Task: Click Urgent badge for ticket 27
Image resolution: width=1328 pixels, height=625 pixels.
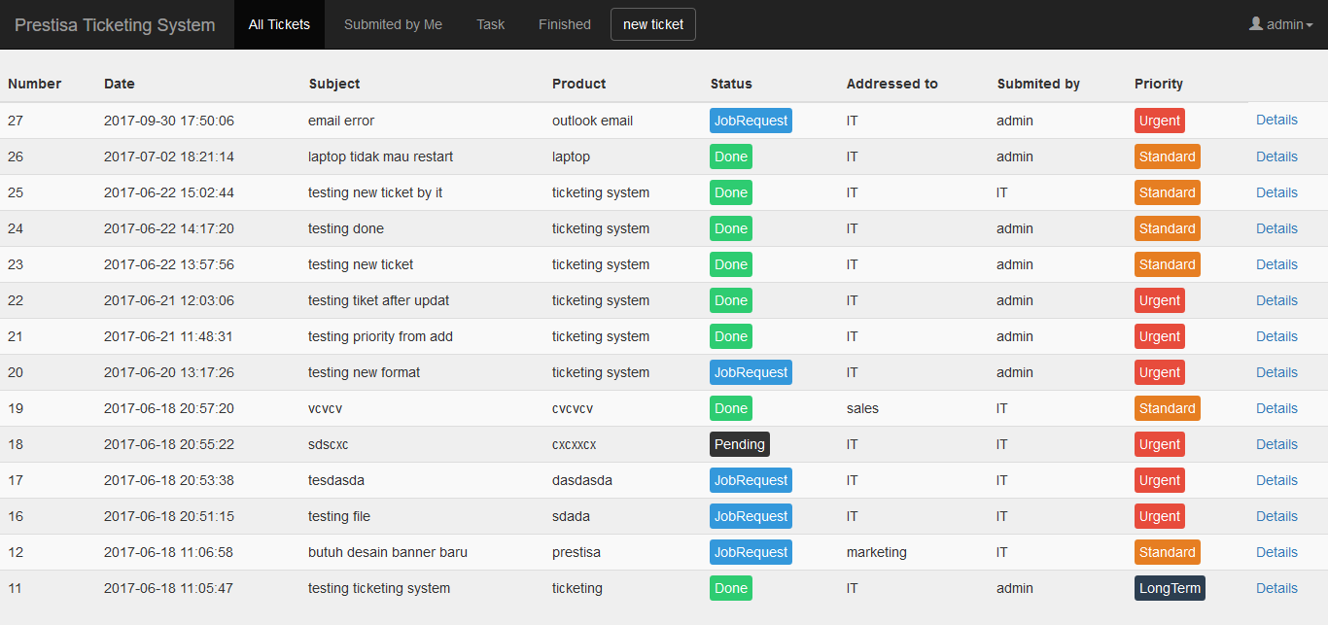Action: coord(1160,121)
